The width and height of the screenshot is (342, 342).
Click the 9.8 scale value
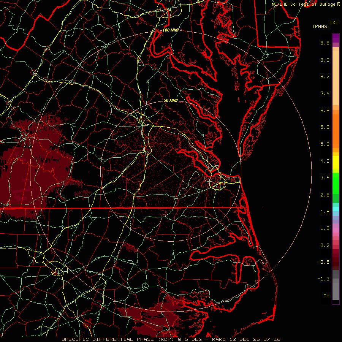click(x=325, y=43)
